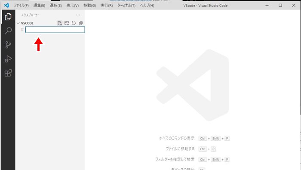Image resolution: width=301 pixels, height=170 pixels.
Task: Click the New File icon in VSCODE header
Action: (x=60, y=23)
